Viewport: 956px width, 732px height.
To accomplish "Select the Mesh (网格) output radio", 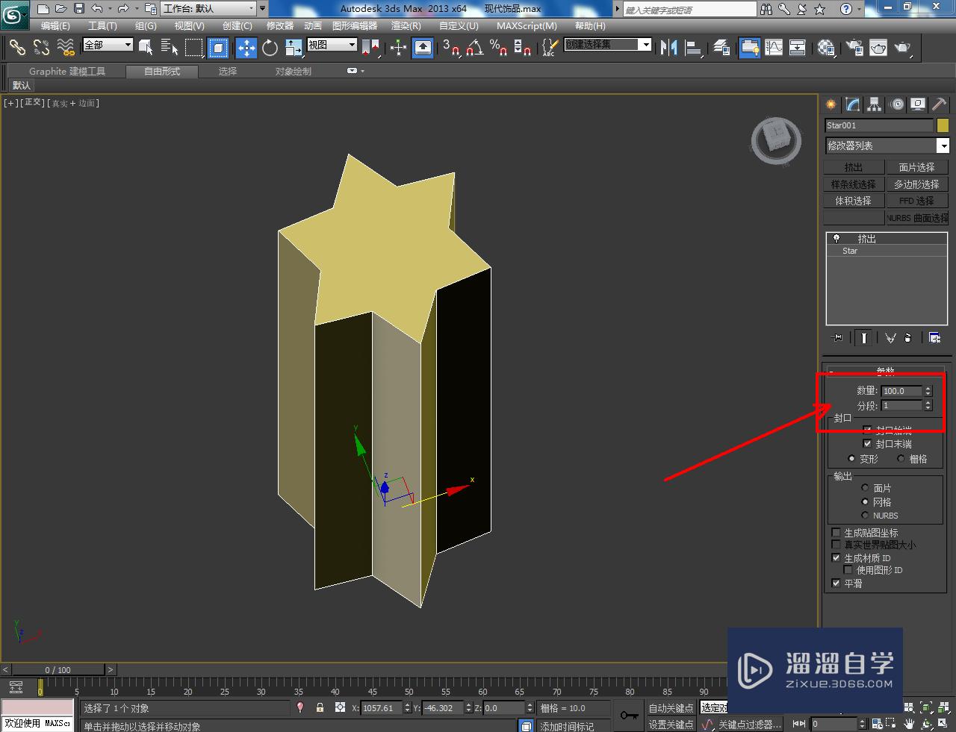I will click(865, 502).
